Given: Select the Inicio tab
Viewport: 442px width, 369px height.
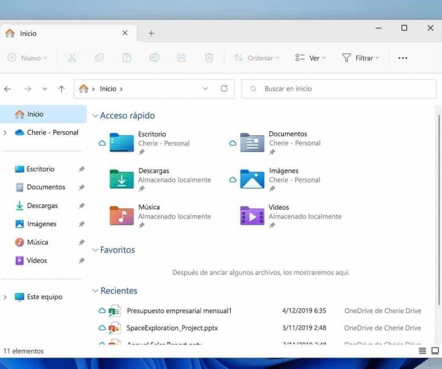Looking at the screenshot, I should coord(68,33).
